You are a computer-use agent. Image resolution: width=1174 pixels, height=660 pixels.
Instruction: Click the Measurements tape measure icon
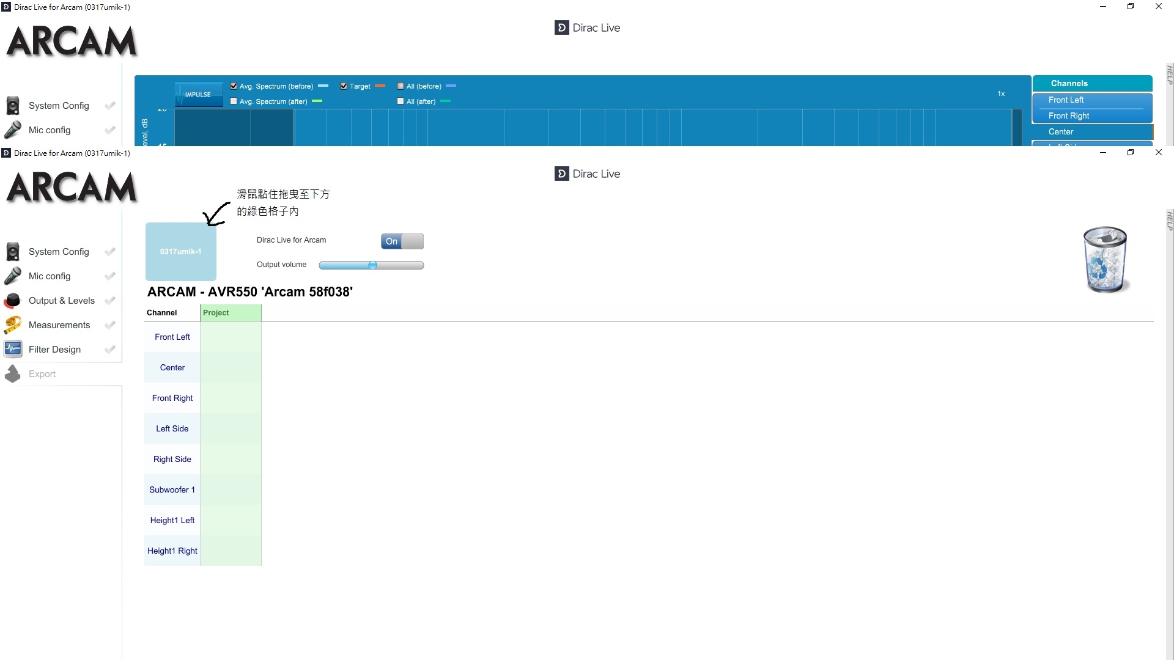click(x=13, y=325)
